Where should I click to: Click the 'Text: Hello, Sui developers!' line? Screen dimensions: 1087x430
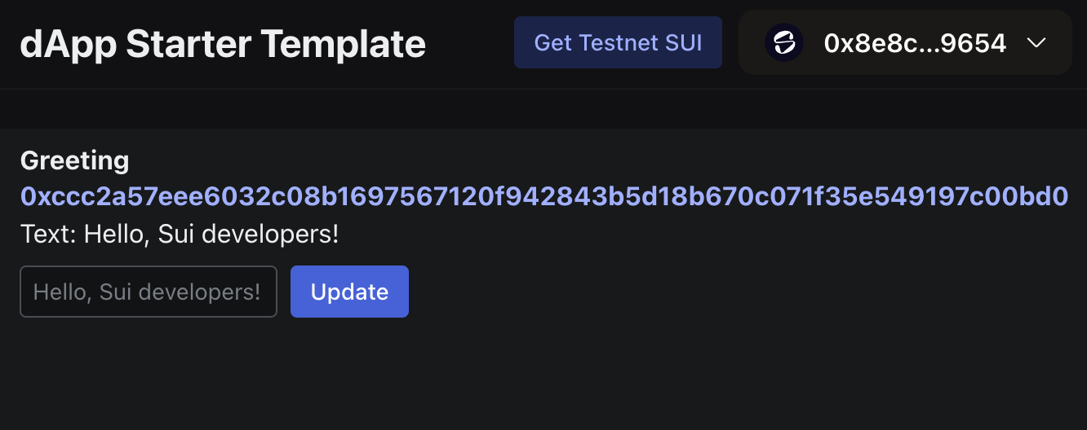coord(179,235)
